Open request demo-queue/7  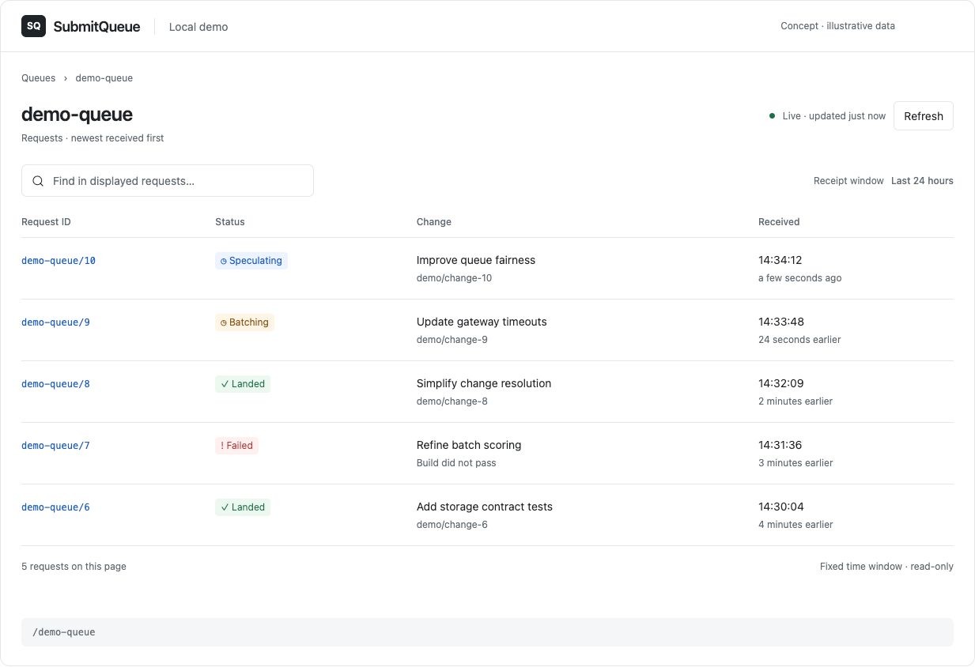point(55,446)
